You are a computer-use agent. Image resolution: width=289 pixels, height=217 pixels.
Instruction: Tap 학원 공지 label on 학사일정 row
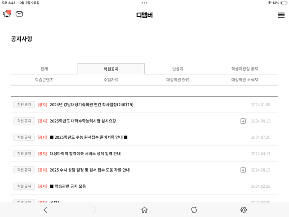[24, 105]
